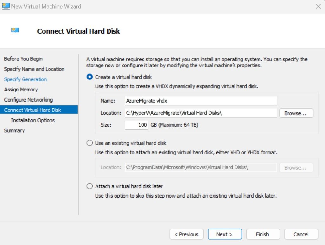Go to Before You Begin step
This screenshot has height=245, width=325.
(x=23, y=59)
